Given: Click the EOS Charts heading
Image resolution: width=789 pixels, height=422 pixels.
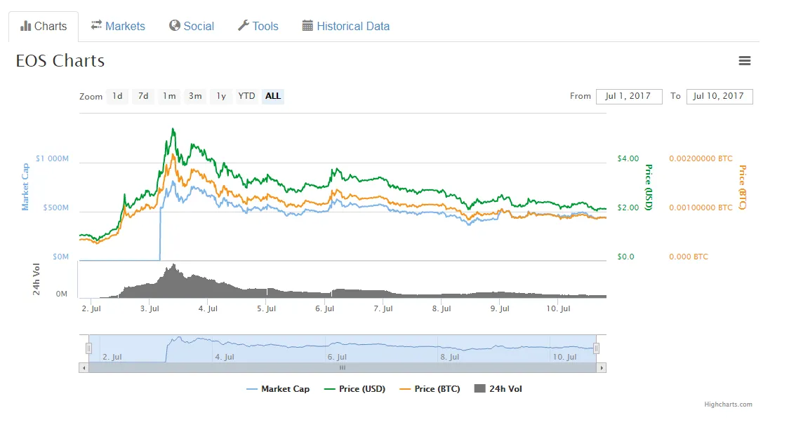Looking at the screenshot, I should pos(60,61).
